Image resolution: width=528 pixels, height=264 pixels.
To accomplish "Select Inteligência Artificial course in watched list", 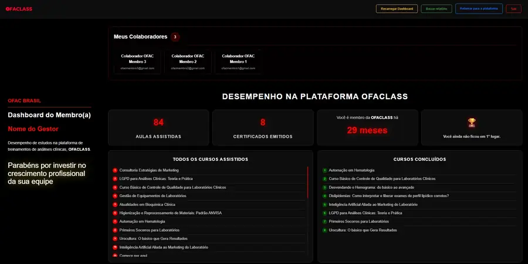I will pyautogui.click(x=164, y=247).
